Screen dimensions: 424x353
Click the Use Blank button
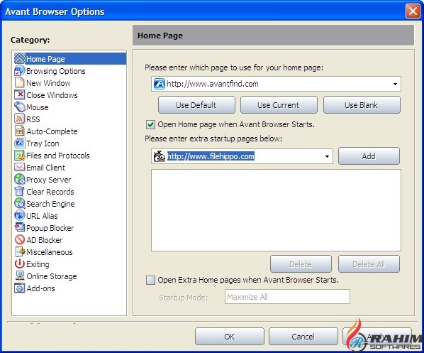[362, 105]
